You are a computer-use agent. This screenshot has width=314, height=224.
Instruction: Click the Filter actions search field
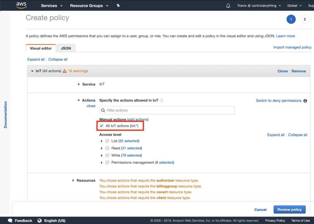(167, 110)
